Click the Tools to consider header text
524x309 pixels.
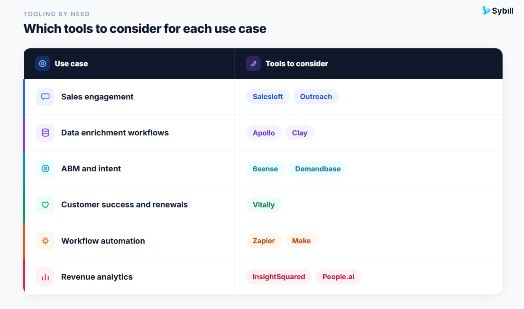(297, 64)
